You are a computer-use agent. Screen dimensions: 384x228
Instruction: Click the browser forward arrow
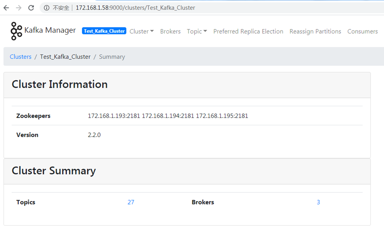click(x=19, y=8)
